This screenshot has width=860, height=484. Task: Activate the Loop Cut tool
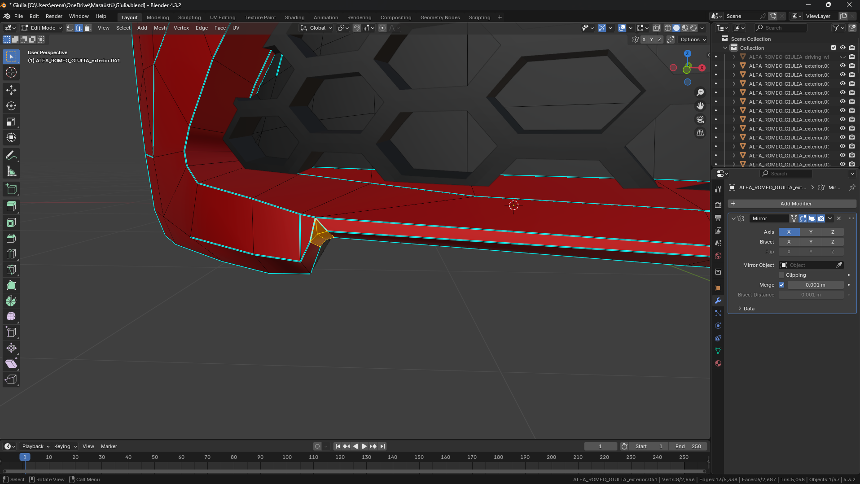[11, 254]
